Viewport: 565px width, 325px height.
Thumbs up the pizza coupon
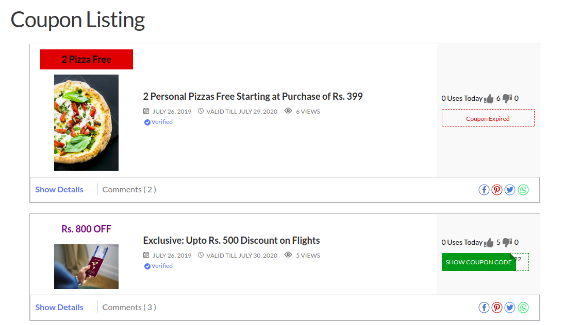pyautogui.click(x=489, y=98)
